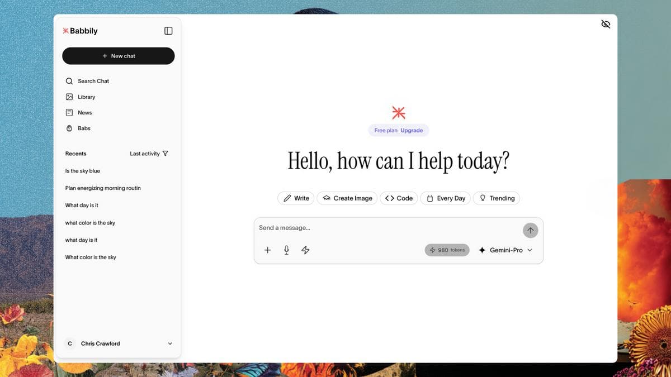
Task: Open the Last activity filter
Action: (x=149, y=154)
